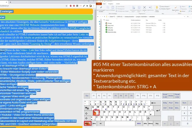Viewport: 192px width, 128px height.
Task: Create a Neuer Ordner in Explorer
Action: [157, 9]
